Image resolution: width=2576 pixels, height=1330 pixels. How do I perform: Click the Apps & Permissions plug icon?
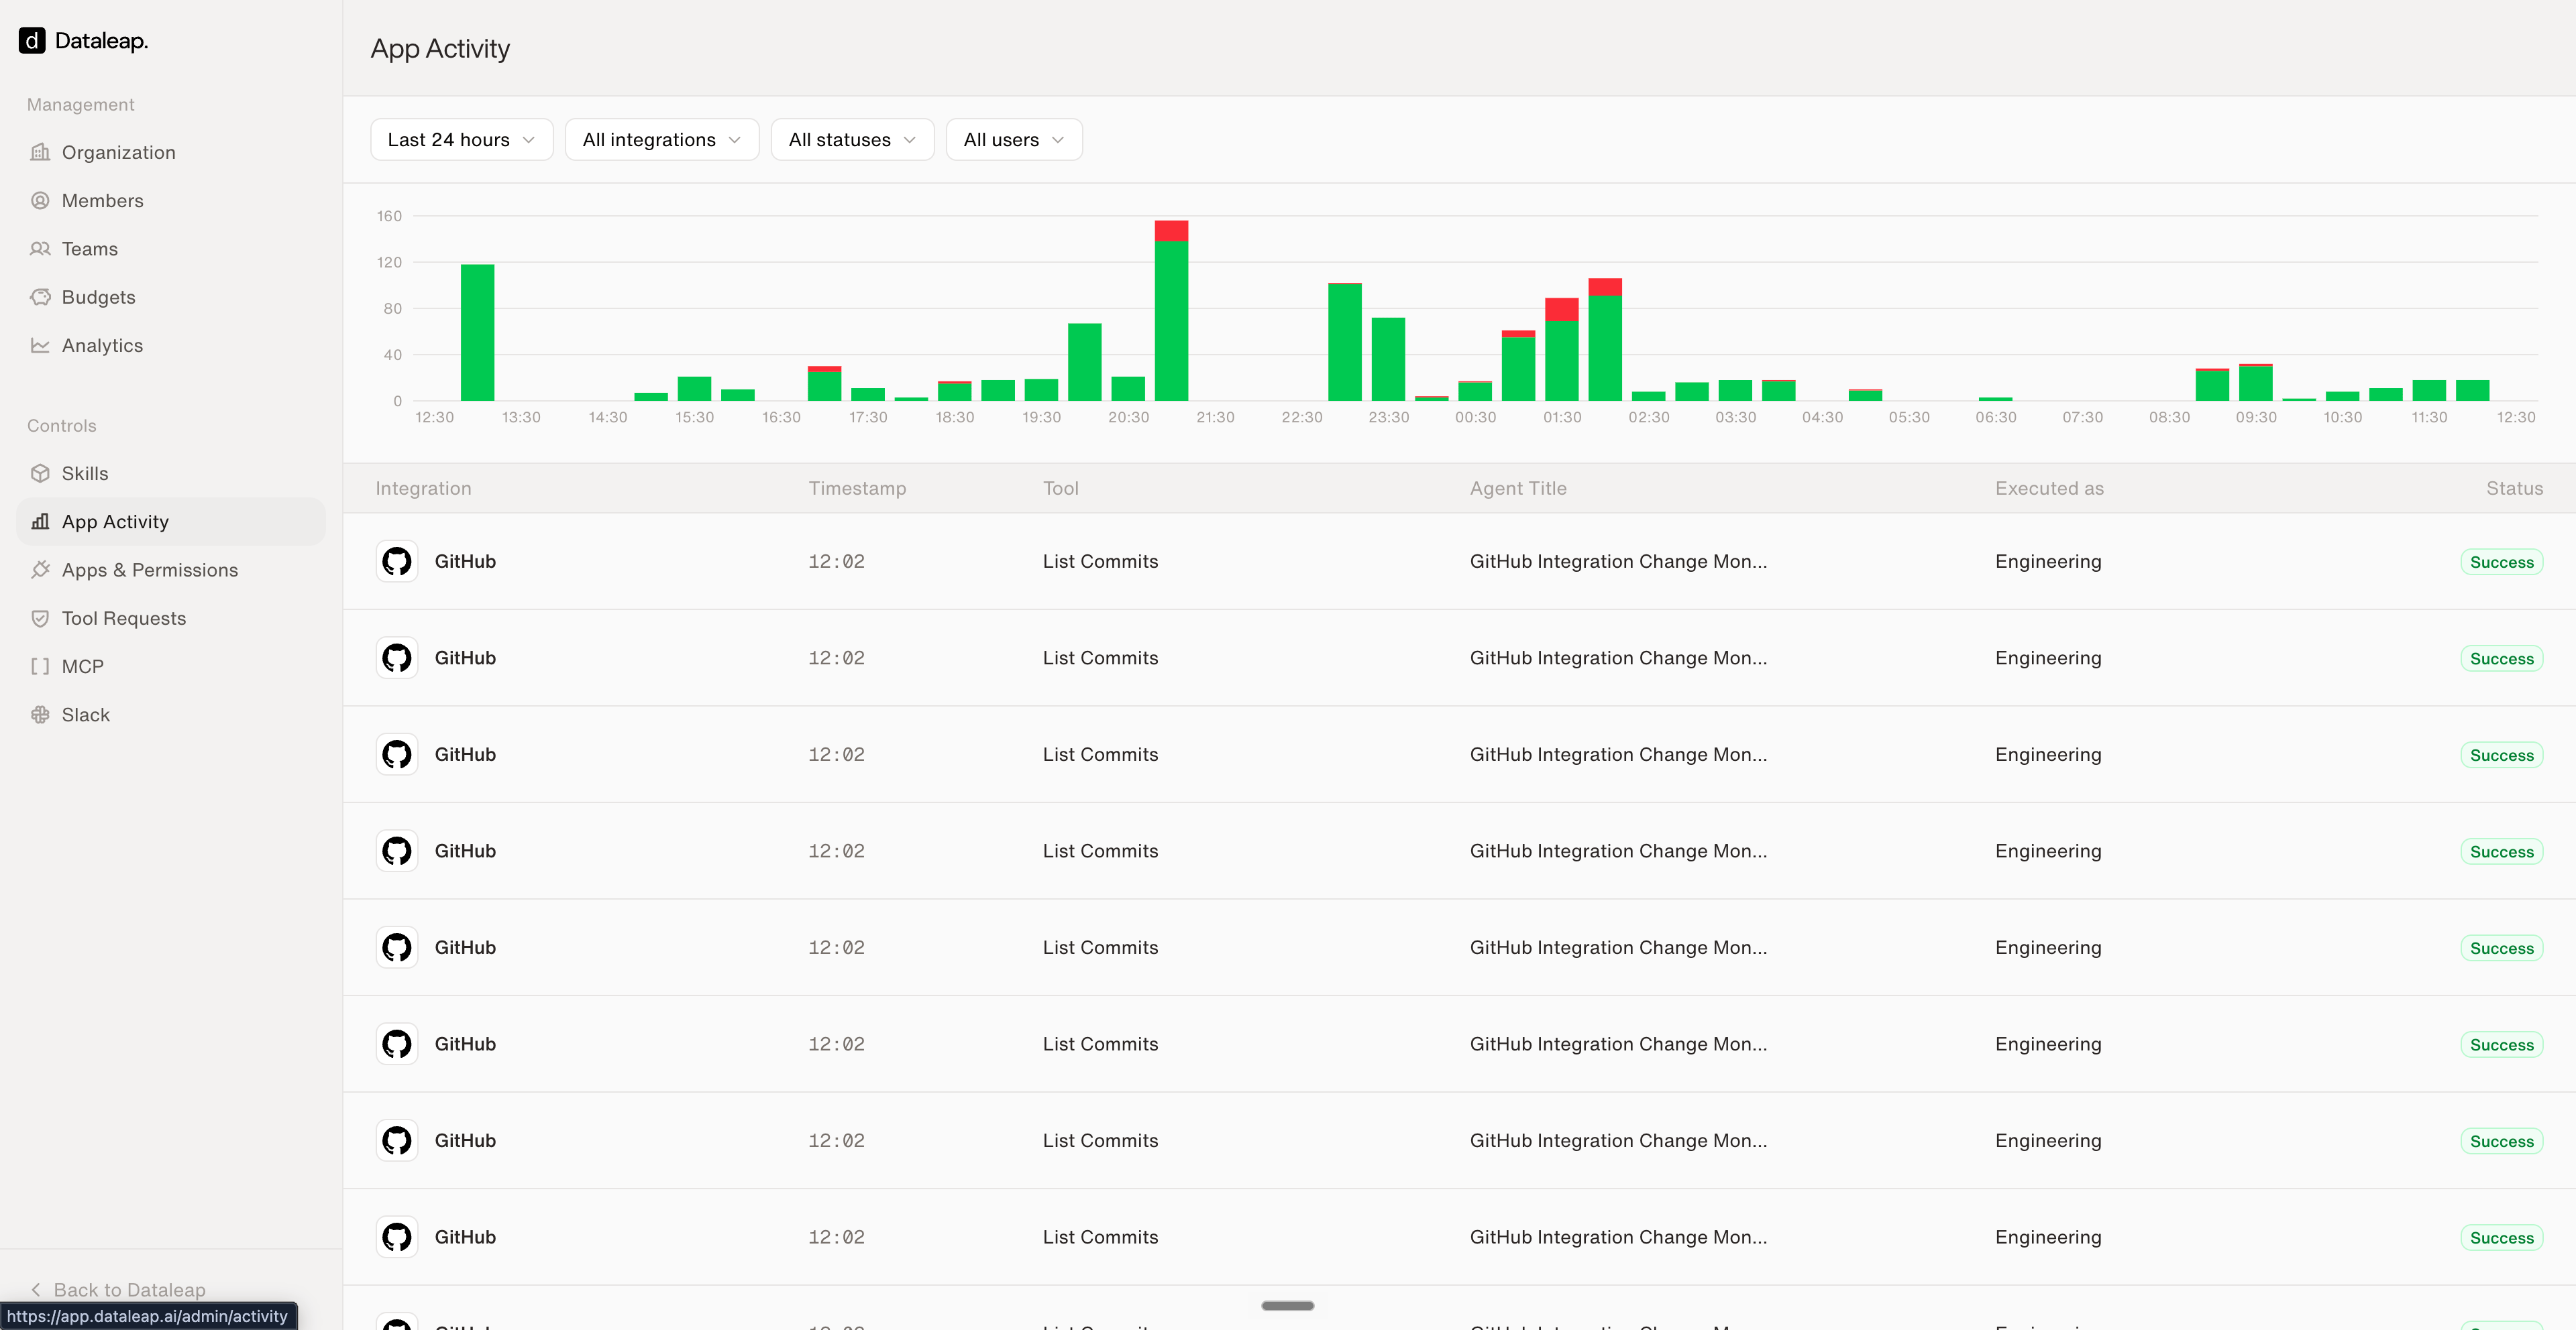point(40,570)
